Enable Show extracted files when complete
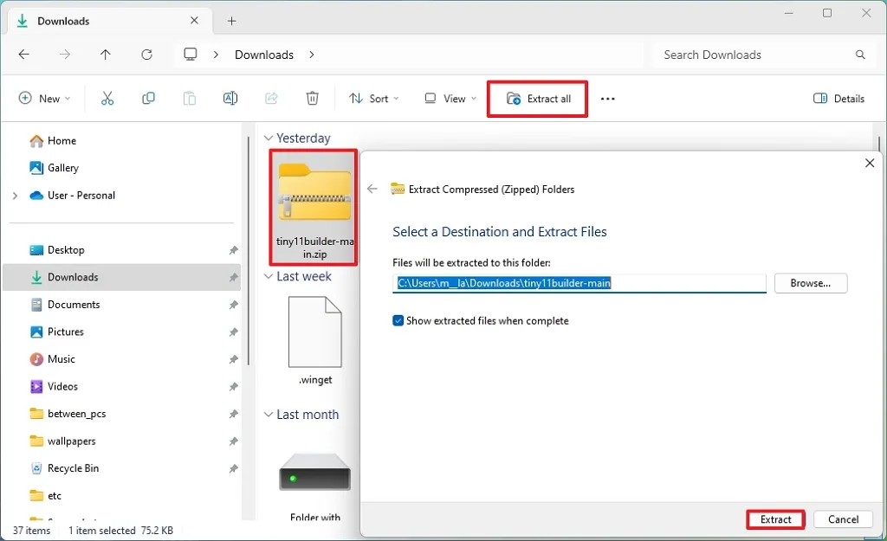 (398, 320)
